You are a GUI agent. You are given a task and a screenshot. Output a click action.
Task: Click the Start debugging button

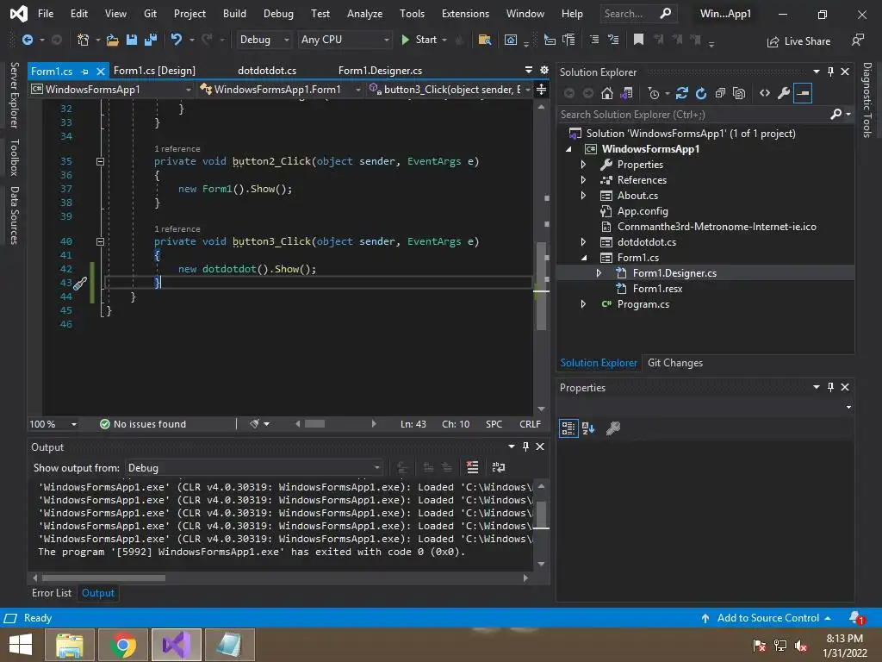tap(419, 40)
